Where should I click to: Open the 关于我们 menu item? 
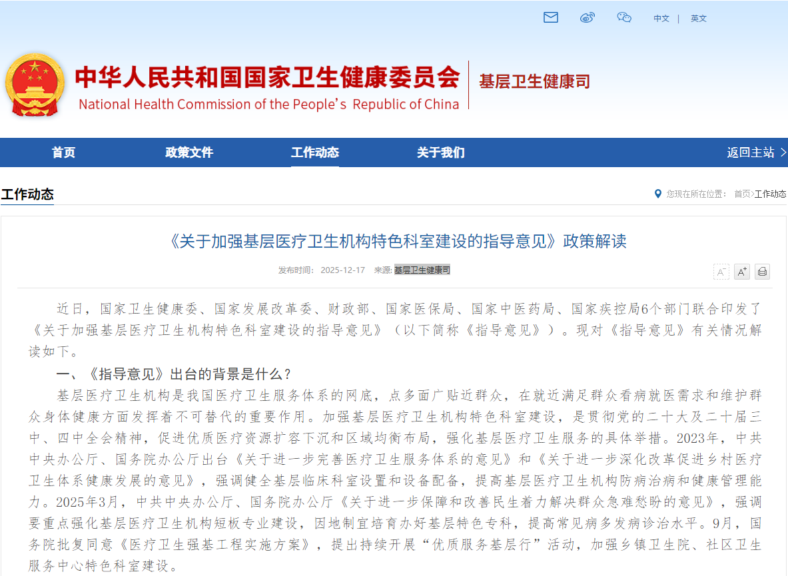(x=440, y=152)
